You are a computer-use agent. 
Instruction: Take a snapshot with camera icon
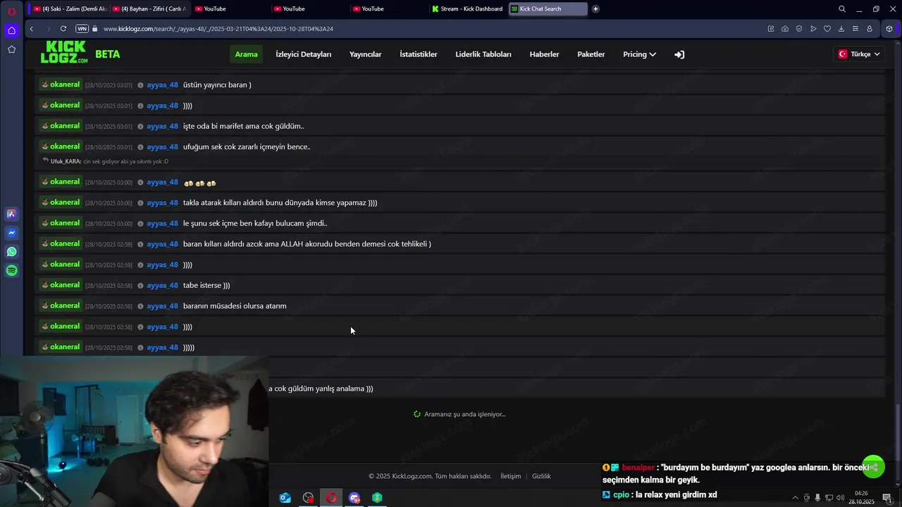(x=785, y=29)
